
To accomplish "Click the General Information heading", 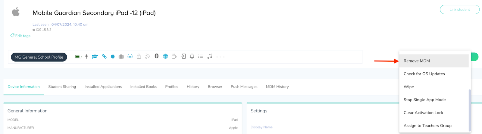I will (27, 111).
